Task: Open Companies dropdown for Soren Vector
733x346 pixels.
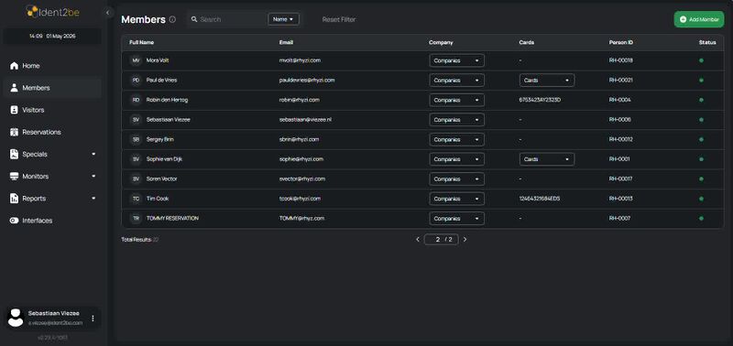Action: point(456,178)
